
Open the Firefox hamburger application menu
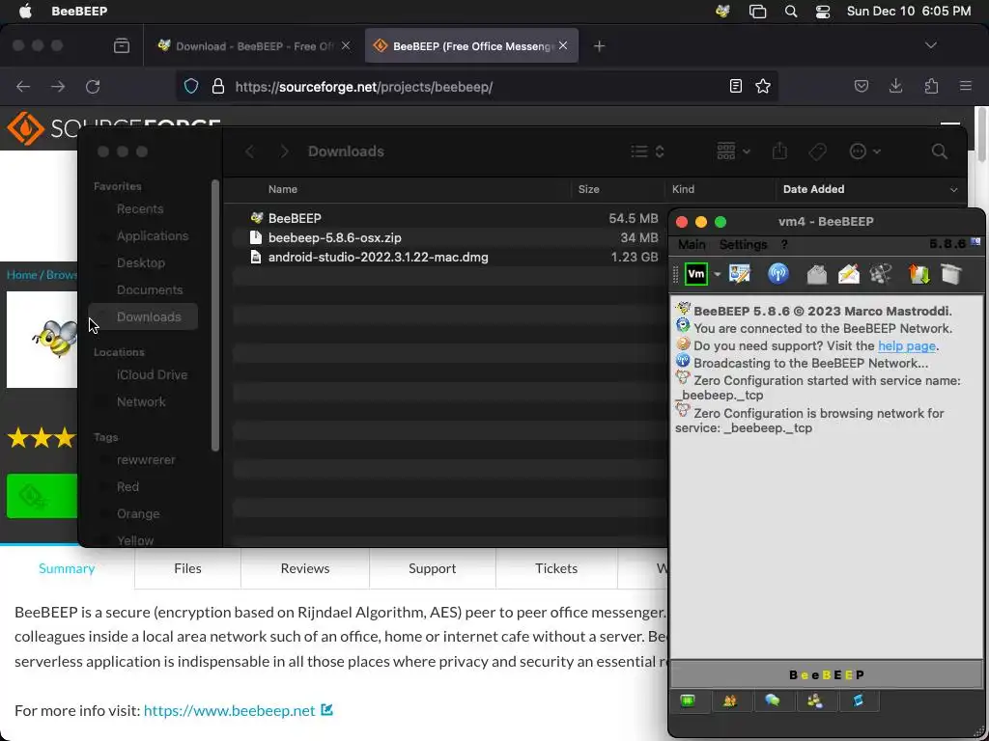point(966,86)
